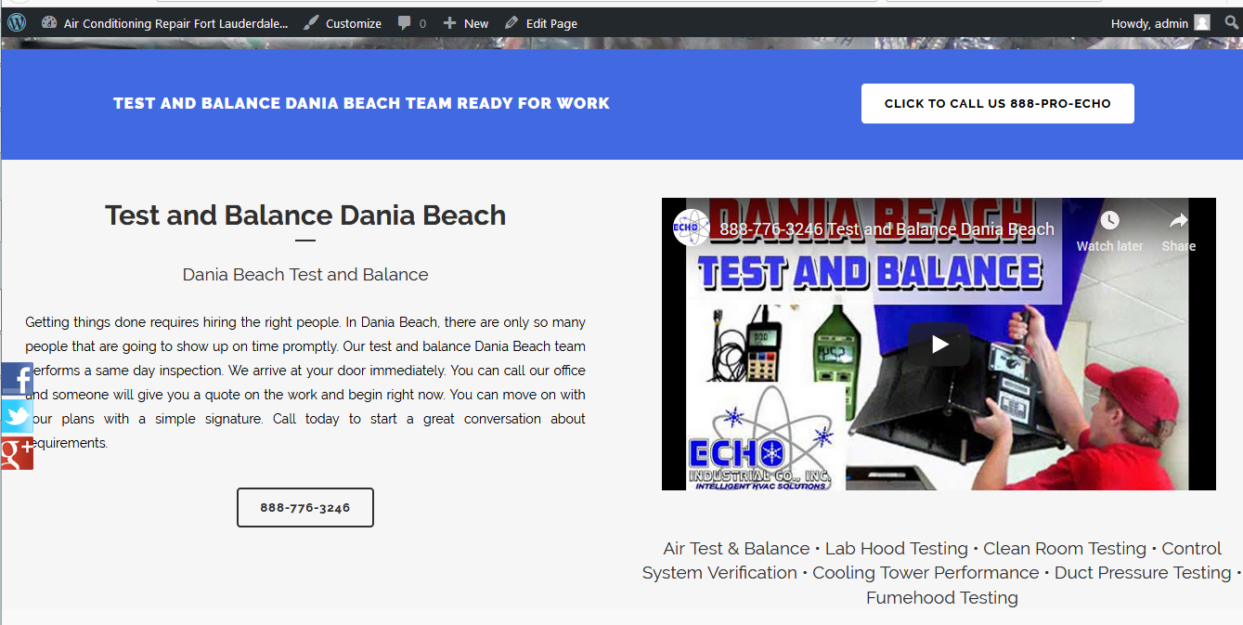Viewport: 1243px width, 625px height.
Task: Click the Test and Balance Dania Beach heading
Action: [x=305, y=215]
